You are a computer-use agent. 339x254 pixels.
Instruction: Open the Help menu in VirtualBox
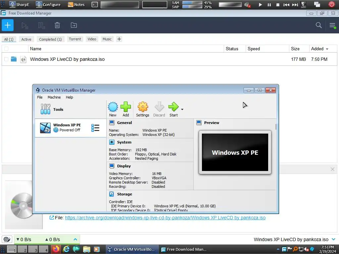tap(70, 97)
